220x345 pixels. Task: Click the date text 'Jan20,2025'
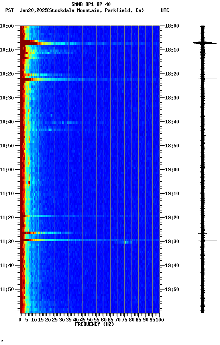coord(33,10)
